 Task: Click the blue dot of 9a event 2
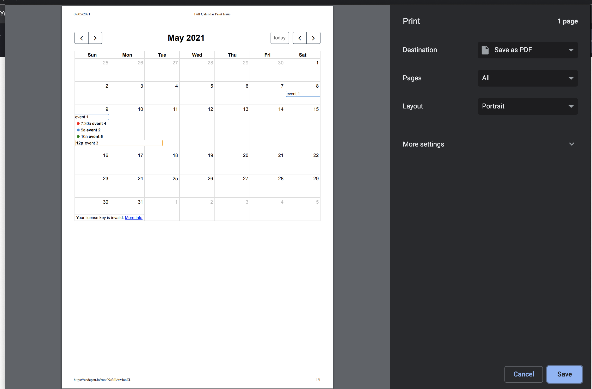pos(78,130)
